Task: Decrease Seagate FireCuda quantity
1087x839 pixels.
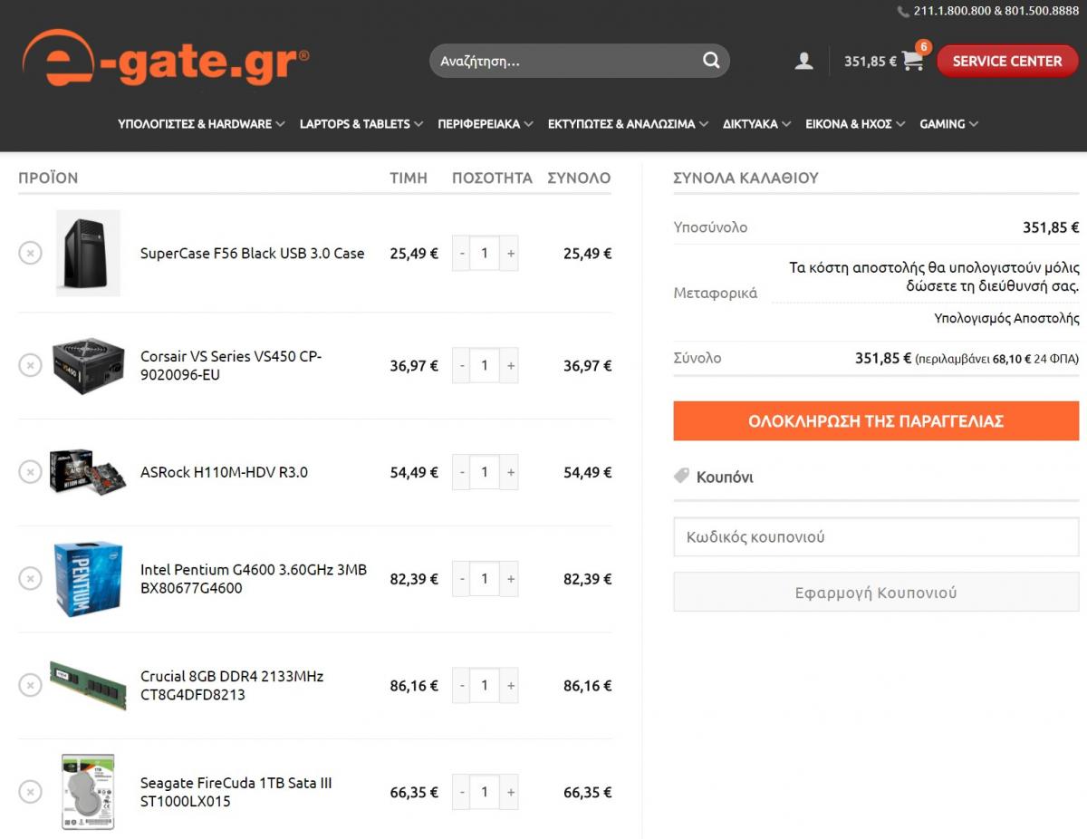Action: pyautogui.click(x=462, y=792)
